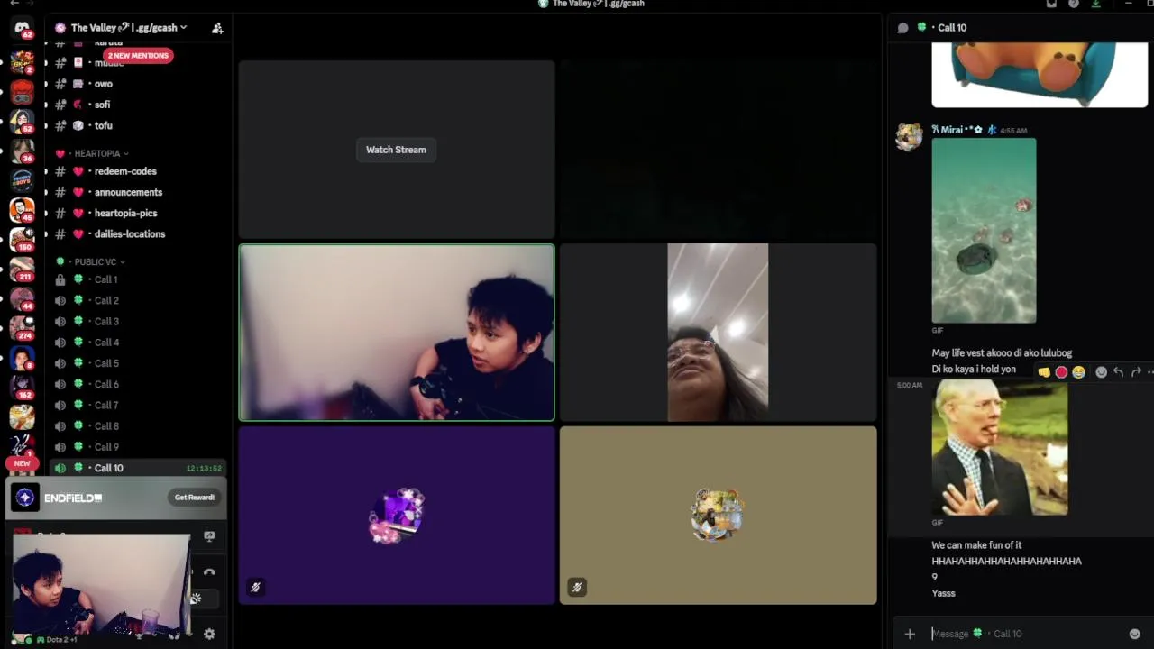The width and height of the screenshot is (1154, 649).
Task: Open the soundboard icon in voice panel
Action: (x=195, y=599)
